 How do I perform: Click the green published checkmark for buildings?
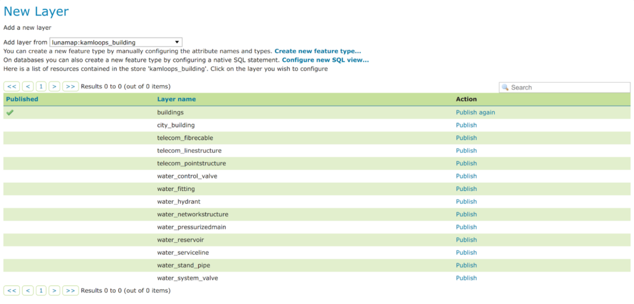(10, 112)
